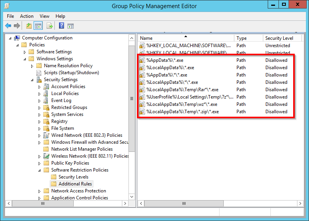This screenshot has height=221, width=309.
Task: Select the Security Levels folder
Action: (73, 177)
